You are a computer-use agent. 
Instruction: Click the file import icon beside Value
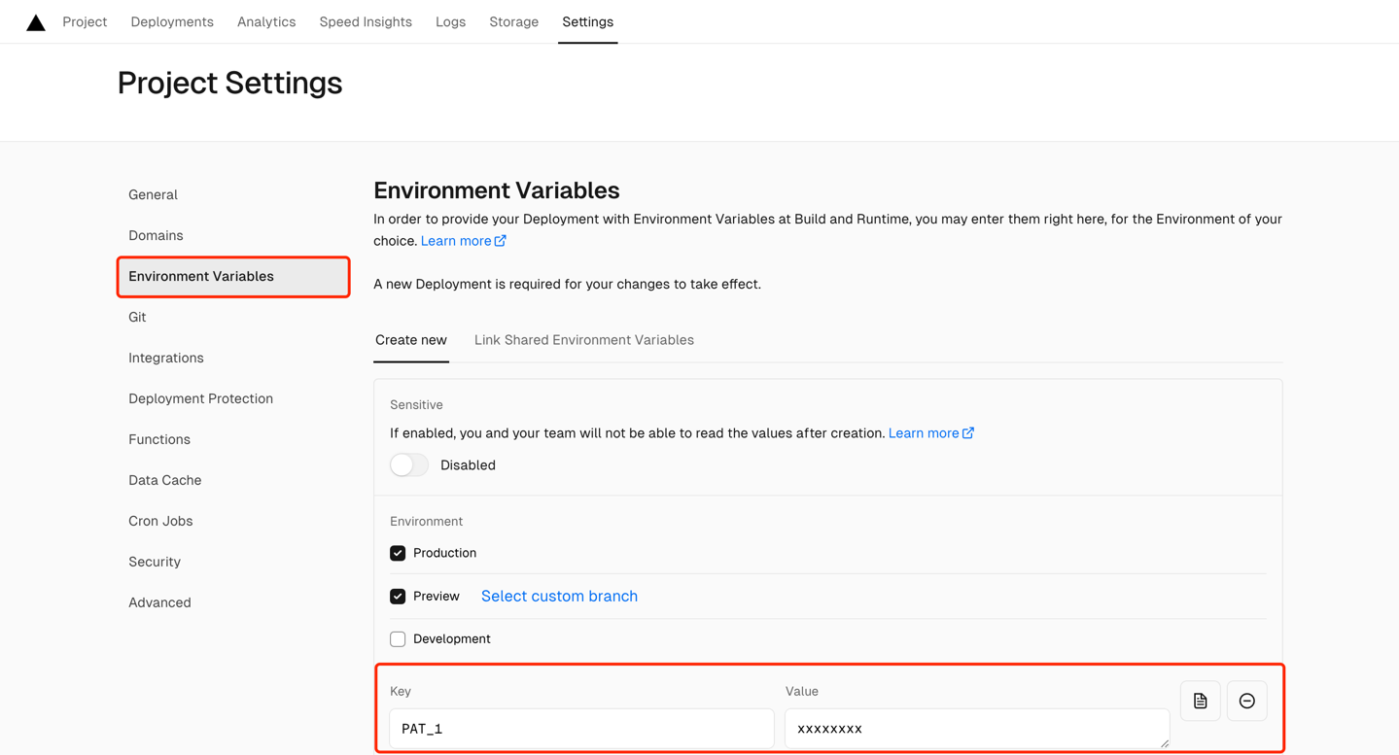tap(1200, 702)
